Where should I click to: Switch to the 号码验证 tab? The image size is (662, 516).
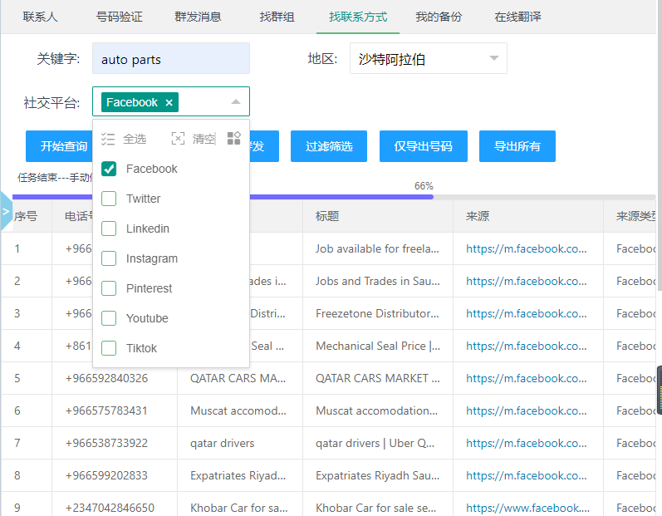tap(119, 17)
